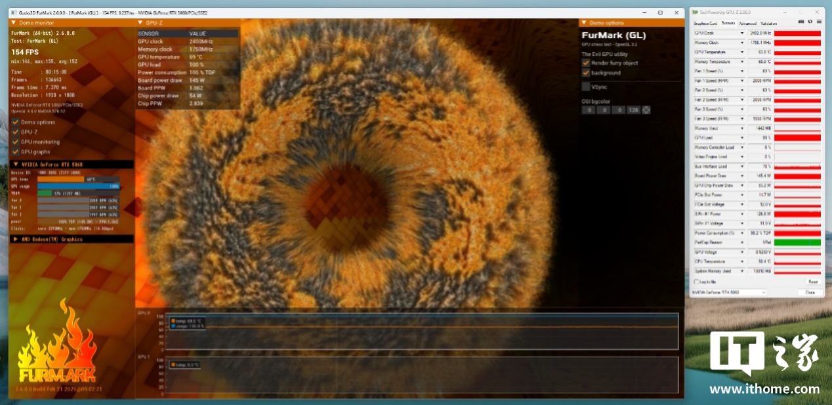Click the Memory clock row in GPU-Z overlay
Image resolution: width=832 pixels, height=405 pixels.
click(188, 49)
